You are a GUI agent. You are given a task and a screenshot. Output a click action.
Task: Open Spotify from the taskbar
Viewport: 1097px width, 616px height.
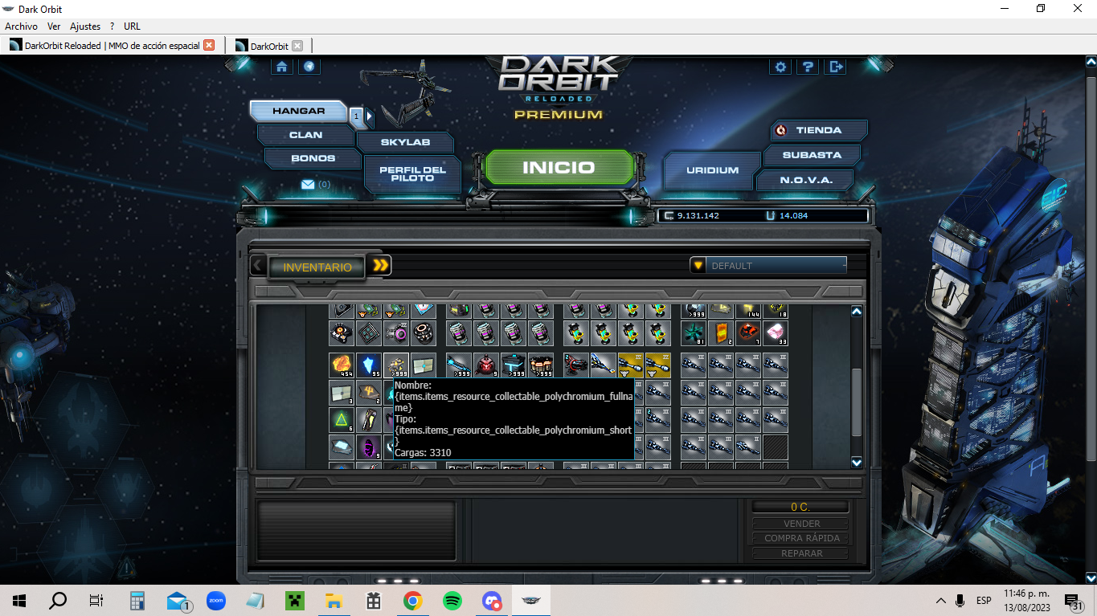point(452,601)
